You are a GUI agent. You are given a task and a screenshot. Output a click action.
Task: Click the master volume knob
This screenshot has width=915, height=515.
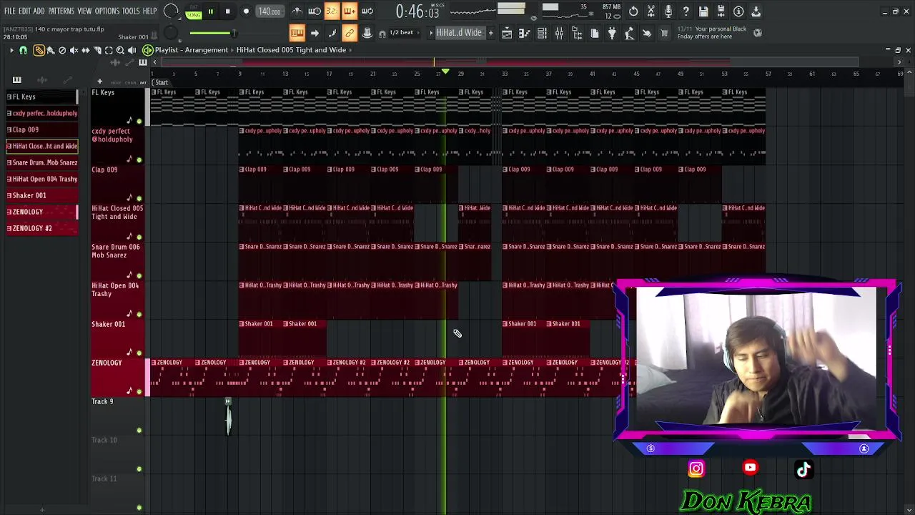pos(171,11)
